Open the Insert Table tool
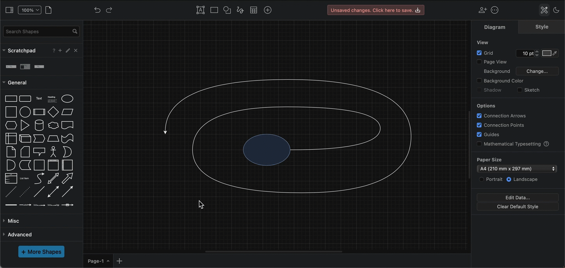 point(253,10)
